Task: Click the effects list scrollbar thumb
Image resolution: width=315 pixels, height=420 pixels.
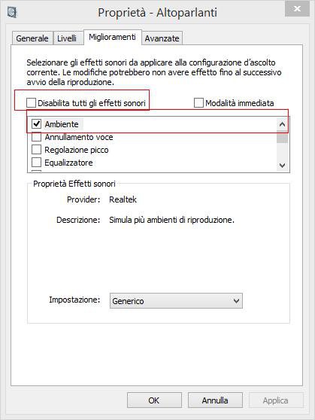Action: click(282, 138)
